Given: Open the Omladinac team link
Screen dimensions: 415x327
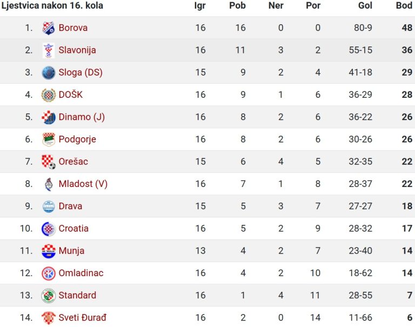Looking at the screenshot, I should point(81,273).
